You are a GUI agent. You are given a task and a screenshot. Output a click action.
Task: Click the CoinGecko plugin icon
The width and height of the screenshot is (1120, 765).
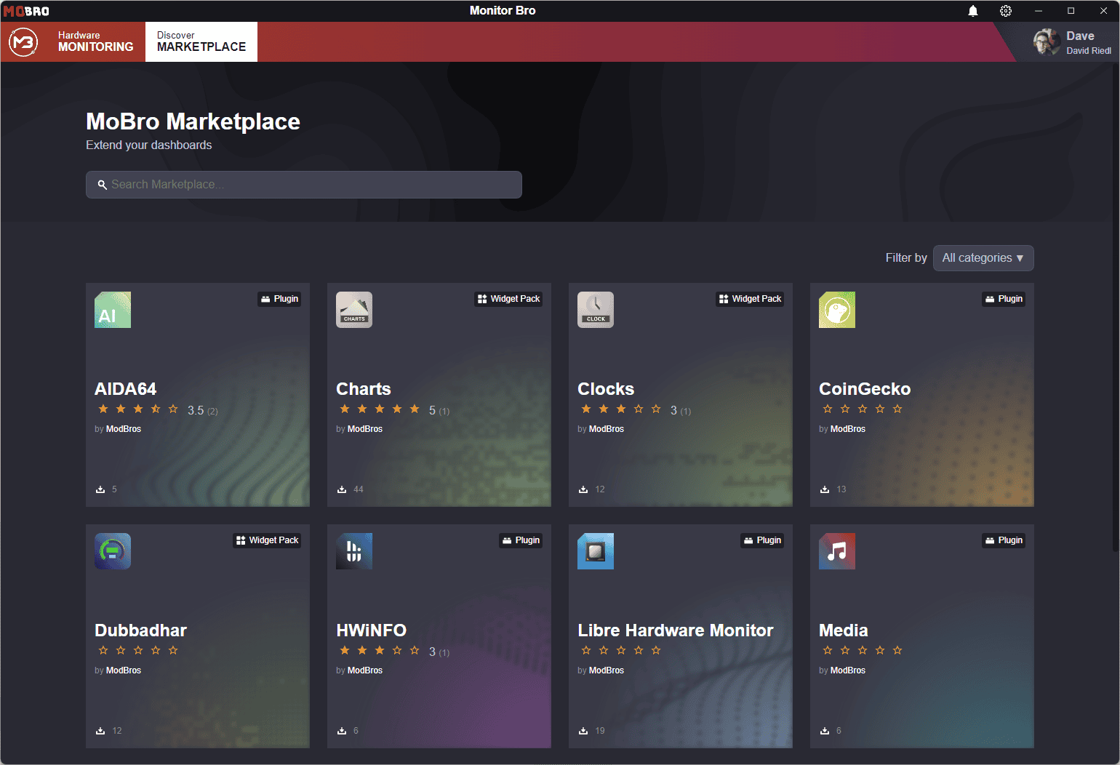point(837,310)
